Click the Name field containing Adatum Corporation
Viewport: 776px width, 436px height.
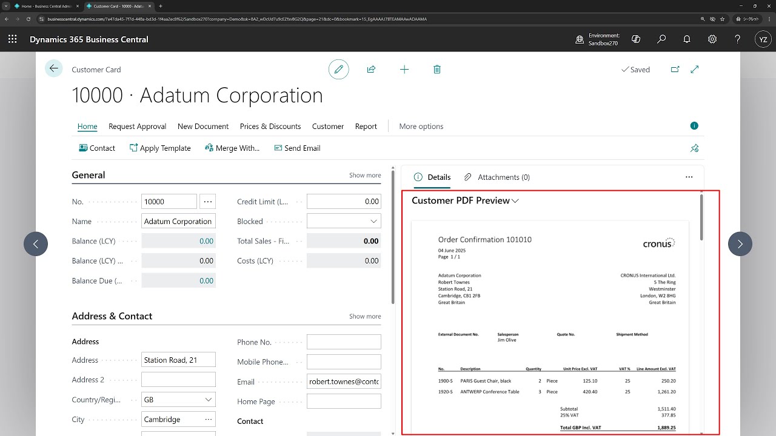pos(178,222)
